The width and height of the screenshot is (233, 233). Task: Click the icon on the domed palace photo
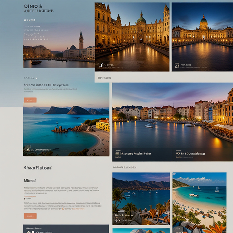click(177, 66)
